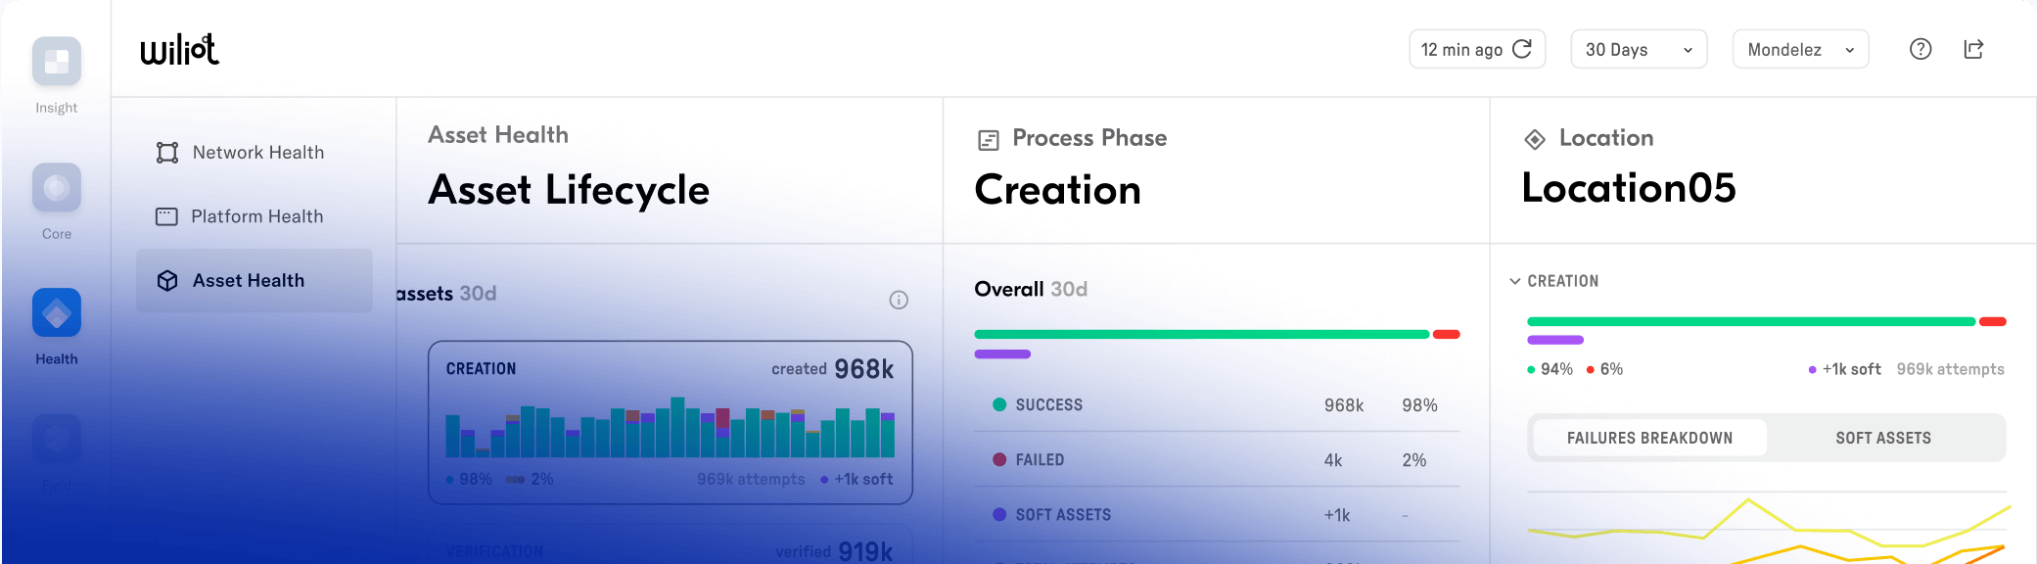Viewport: 2037px width, 564px height.
Task: Click the green SUCCESS status dot
Action: (x=999, y=404)
